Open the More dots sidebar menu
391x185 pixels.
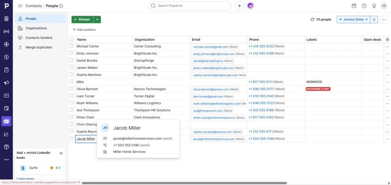[7, 160]
